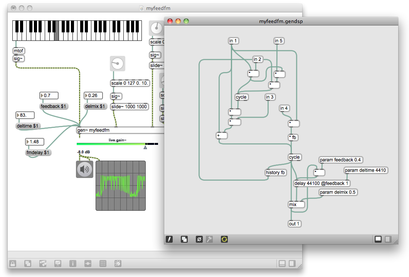Screen dimensions: 409x277
Task: Enable auto-compile with the yellow circular arrows
Action: [224, 239]
